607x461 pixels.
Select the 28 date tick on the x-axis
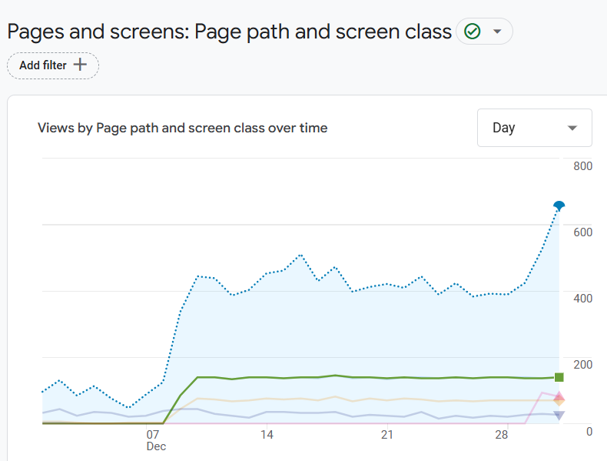pyautogui.click(x=502, y=435)
